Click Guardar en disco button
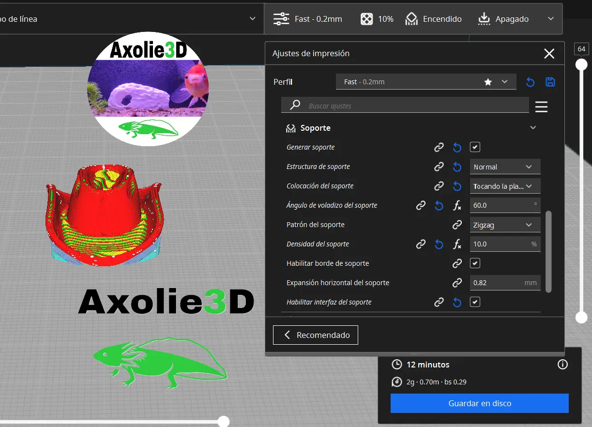The image size is (592, 427). pos(480,403)
